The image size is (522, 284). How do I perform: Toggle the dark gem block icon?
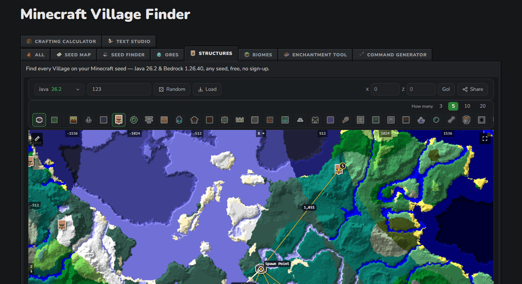pos(482,120)
